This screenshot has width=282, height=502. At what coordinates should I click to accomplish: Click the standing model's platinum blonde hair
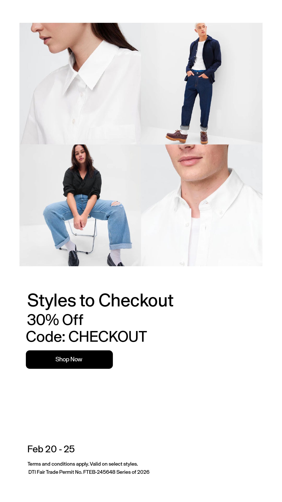pyautogui.click(x=199, y=25)
